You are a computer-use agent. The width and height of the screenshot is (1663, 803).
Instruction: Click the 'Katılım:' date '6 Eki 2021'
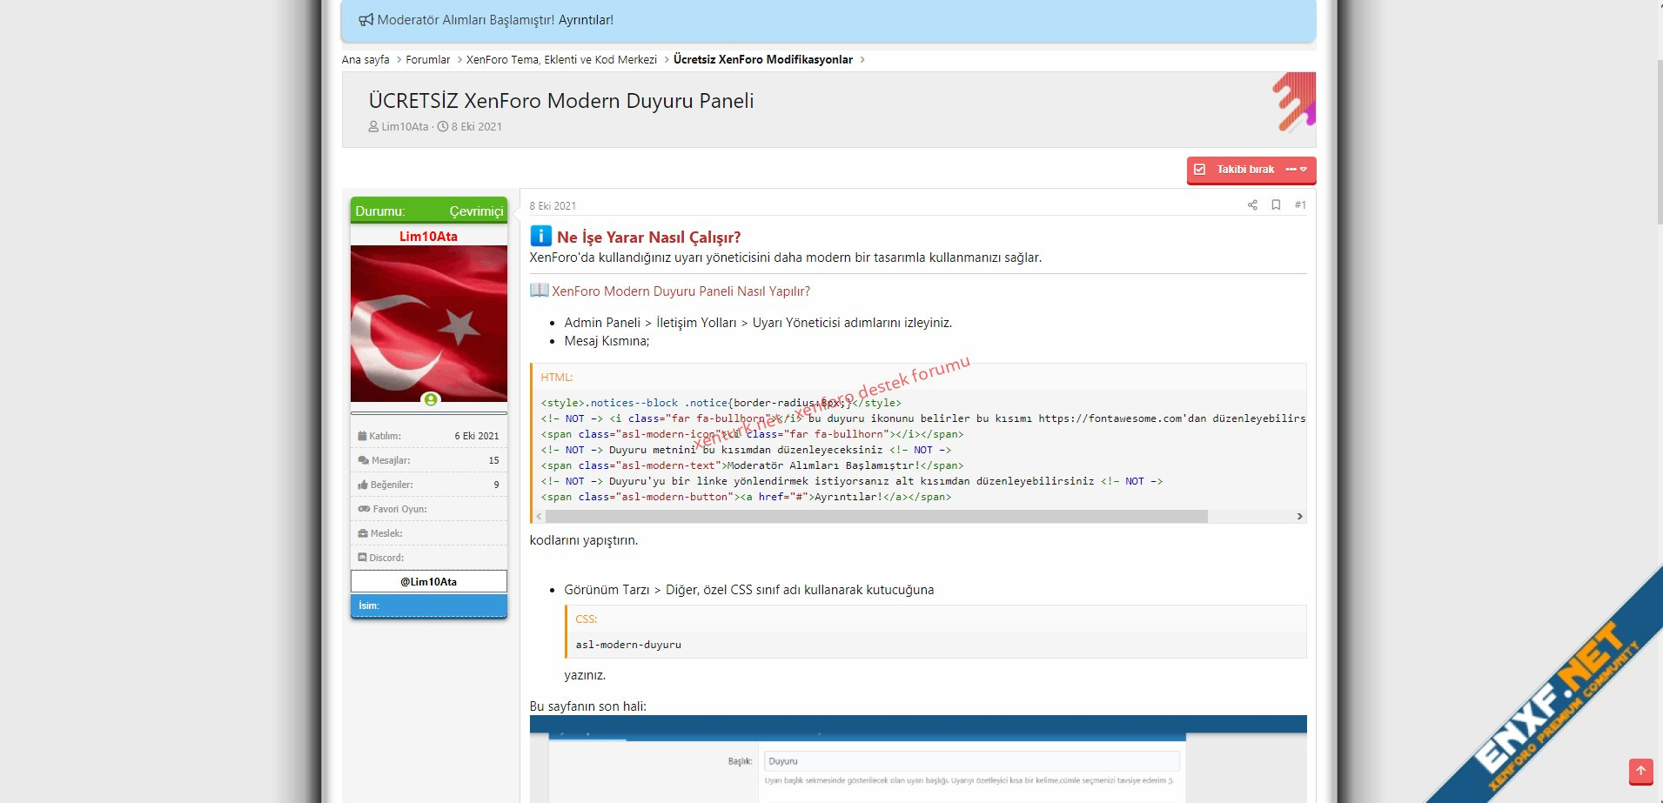(x=477, y=436)
